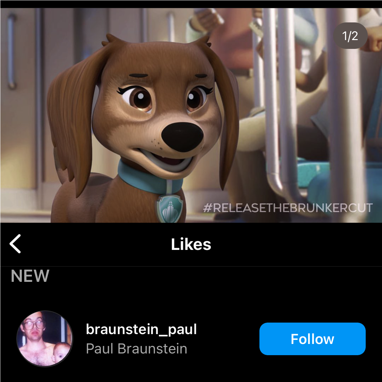Tap the 1/2 image counter badge

pyautogui.click(x=350, y=36)
